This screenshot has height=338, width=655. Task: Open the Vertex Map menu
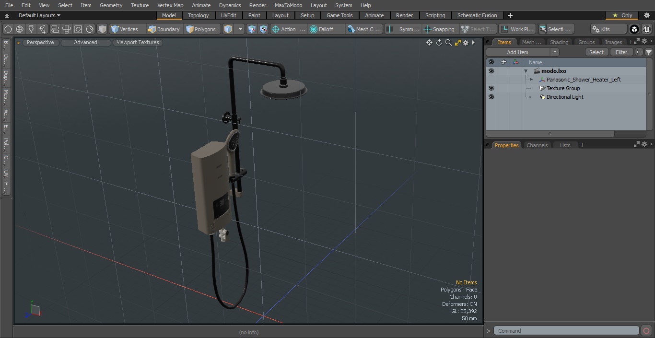170,5
